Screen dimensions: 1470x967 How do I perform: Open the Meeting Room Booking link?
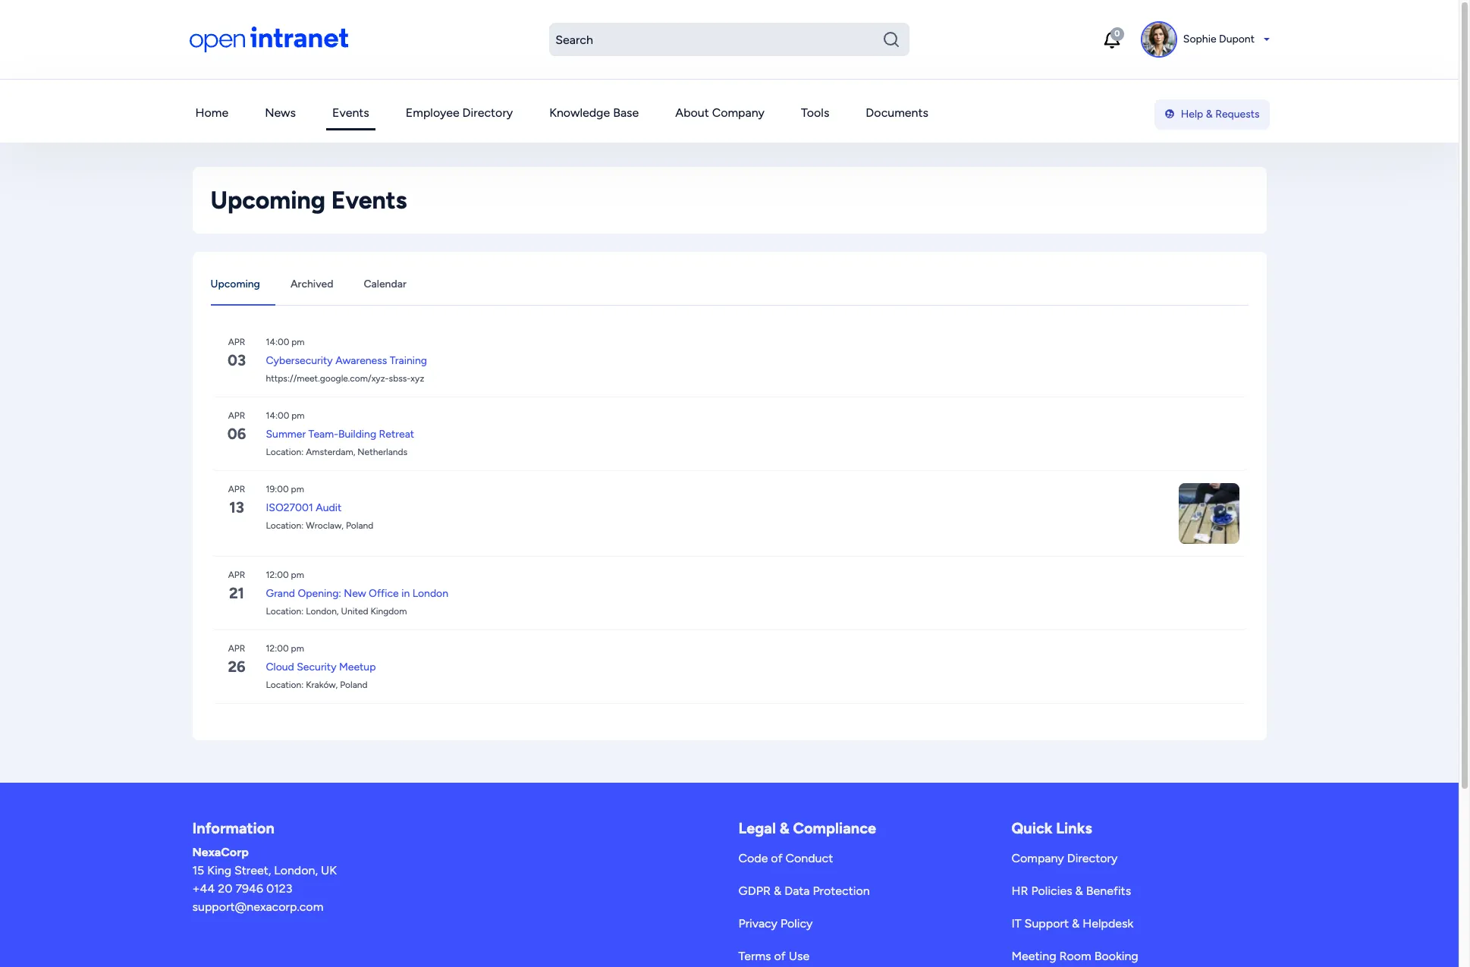1074,956
